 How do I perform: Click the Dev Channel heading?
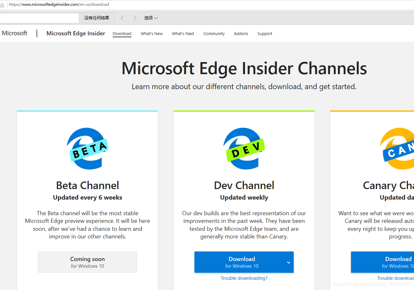(244, 185)
